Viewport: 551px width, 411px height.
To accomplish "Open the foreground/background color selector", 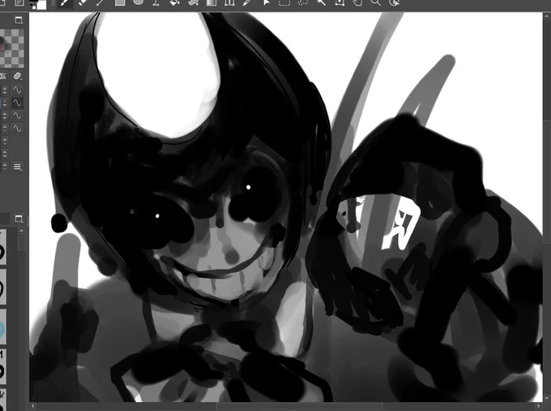I will pyautogui.click(x=37, y=5).
